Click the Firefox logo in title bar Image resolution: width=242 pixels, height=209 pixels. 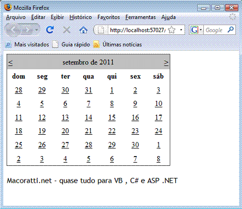[x=8, y=8]
